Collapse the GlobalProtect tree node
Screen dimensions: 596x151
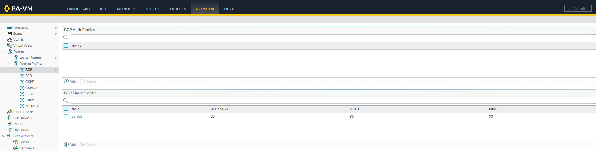[x=4, y=136]
